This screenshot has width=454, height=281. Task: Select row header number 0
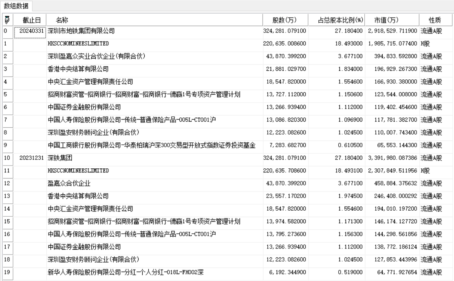(x=6, y=30)
